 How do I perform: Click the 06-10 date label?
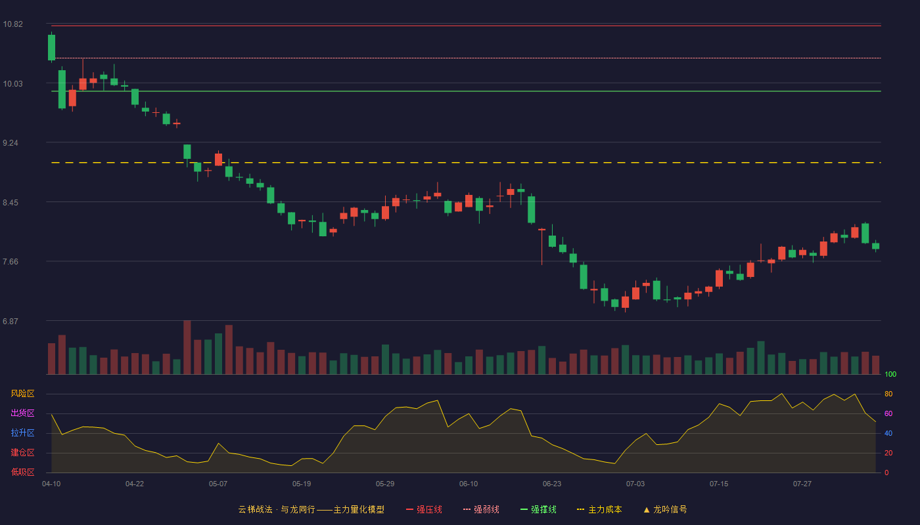click(469, 484)
